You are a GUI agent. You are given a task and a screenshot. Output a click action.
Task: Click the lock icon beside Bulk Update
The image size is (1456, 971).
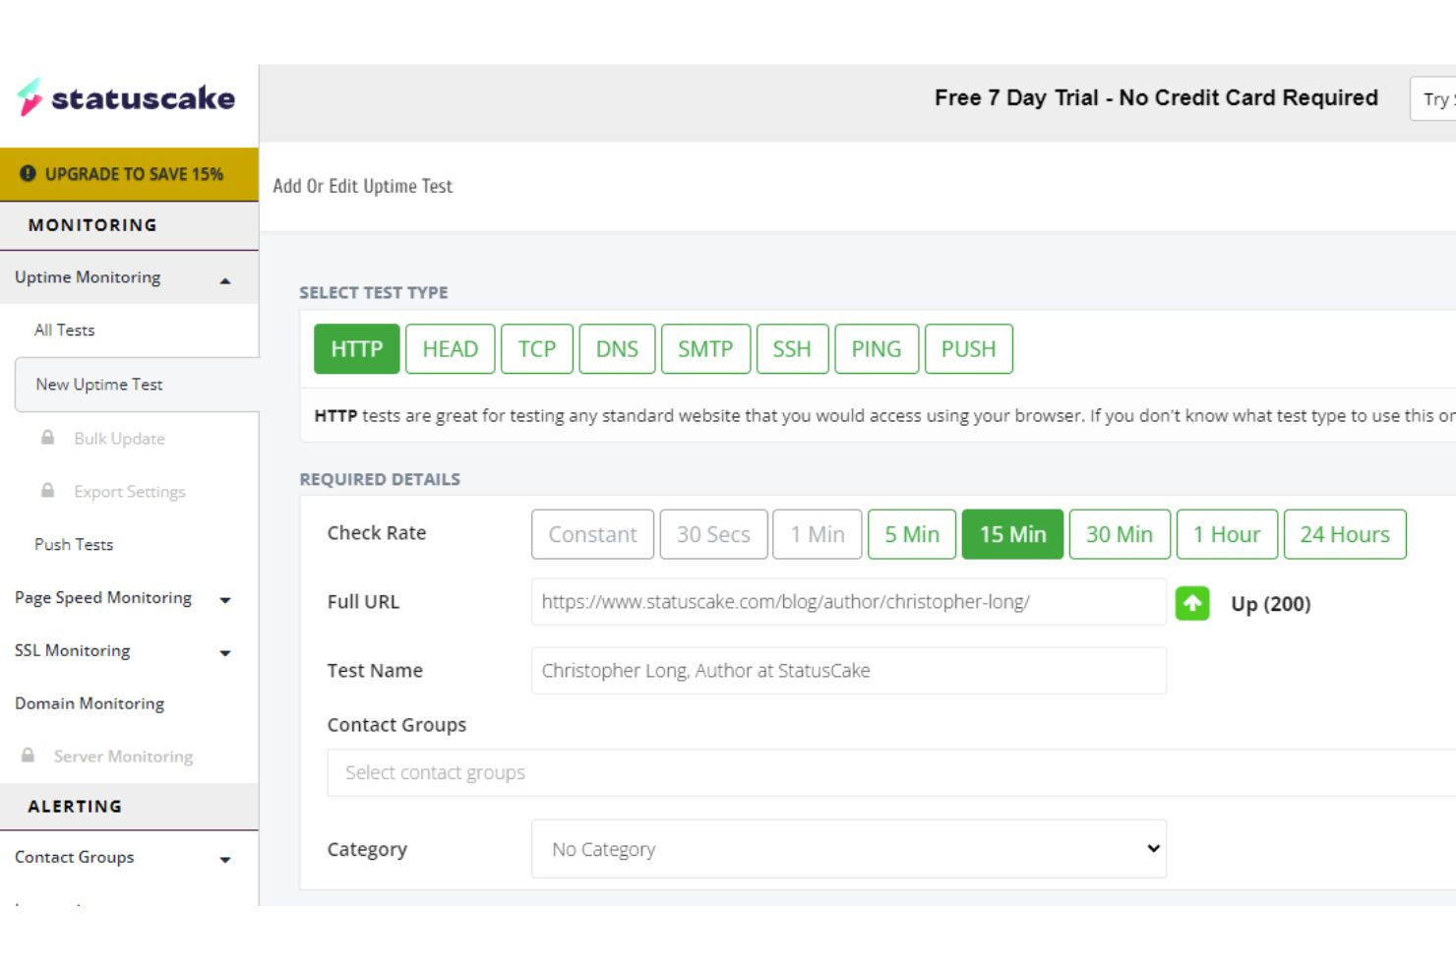tap(47, 437)
